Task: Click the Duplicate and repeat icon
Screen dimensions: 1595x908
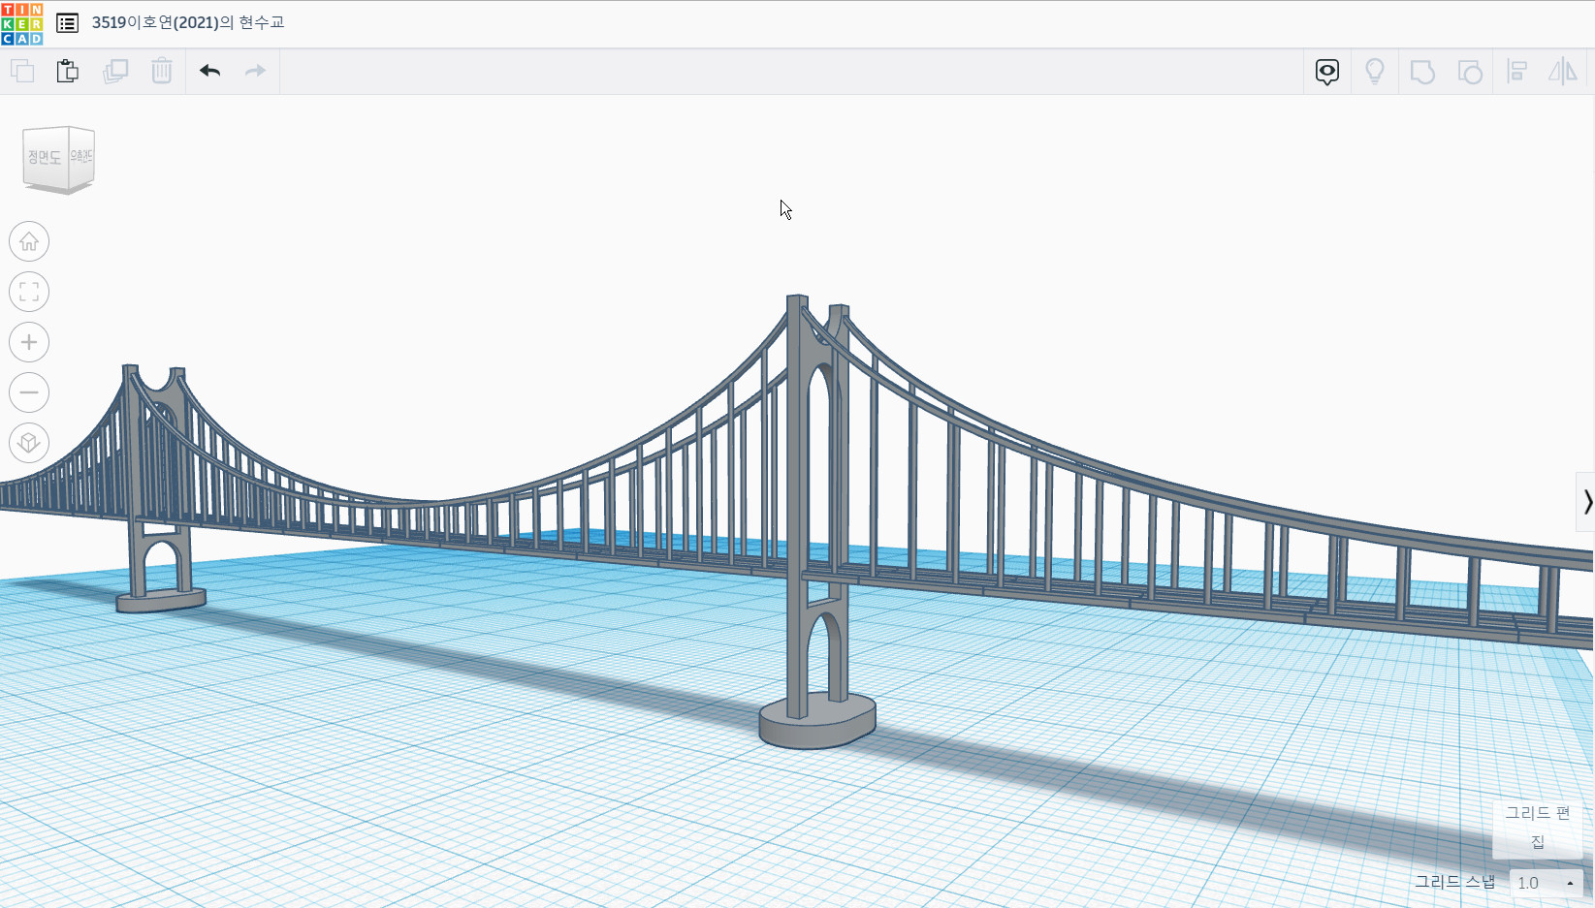Action: (x=115, y=71)
